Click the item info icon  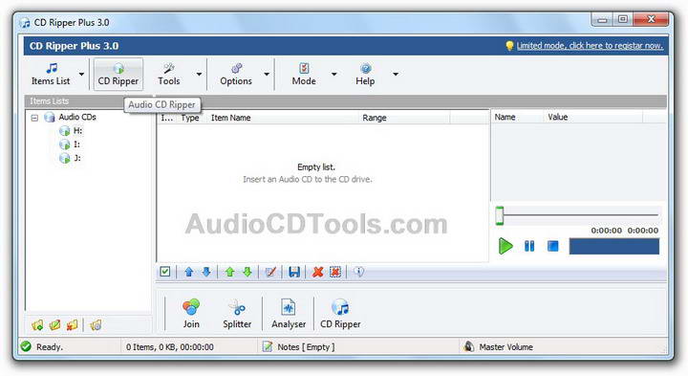[x=359, y=272]
